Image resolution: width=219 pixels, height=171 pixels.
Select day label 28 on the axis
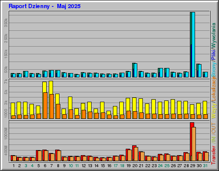pos(186,166)
